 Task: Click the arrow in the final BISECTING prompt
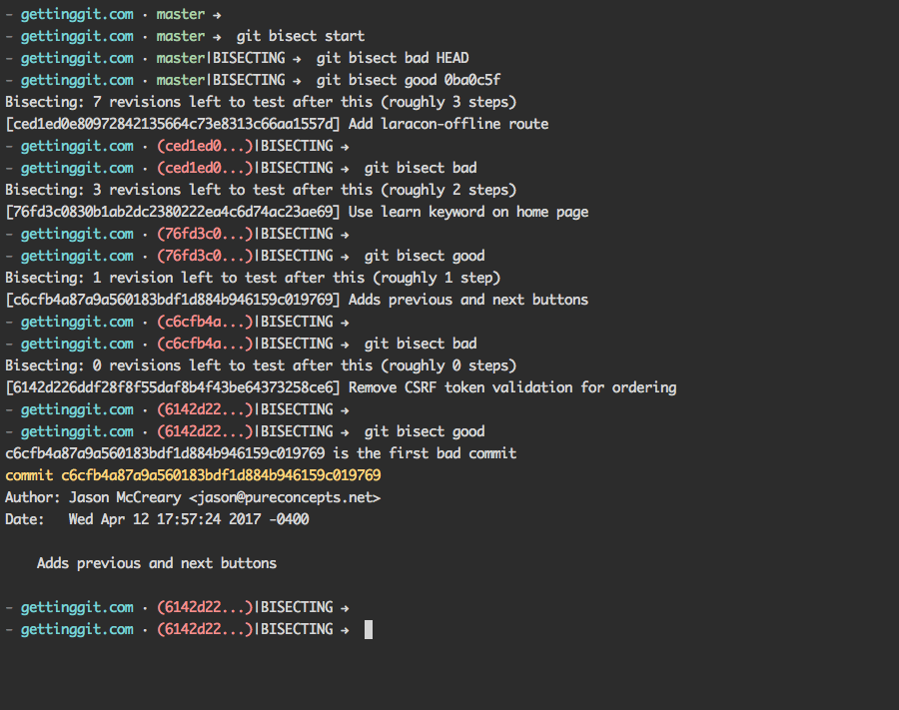[344, 628]
